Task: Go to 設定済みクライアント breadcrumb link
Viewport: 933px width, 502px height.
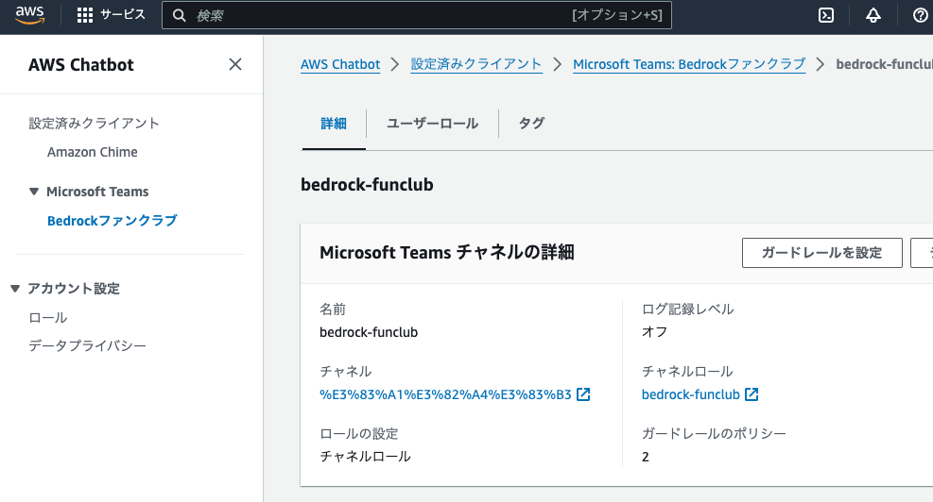Action: pos(476,64)
